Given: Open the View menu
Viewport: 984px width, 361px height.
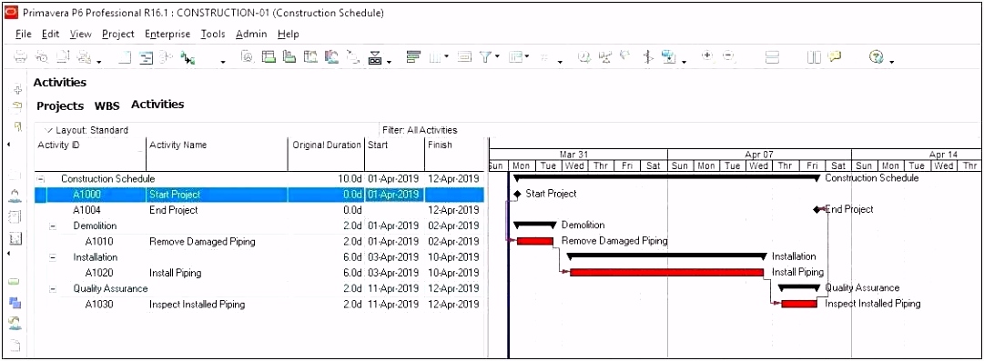Looking at the screenshot, I should pyautogui.click(x=80, y=35).
